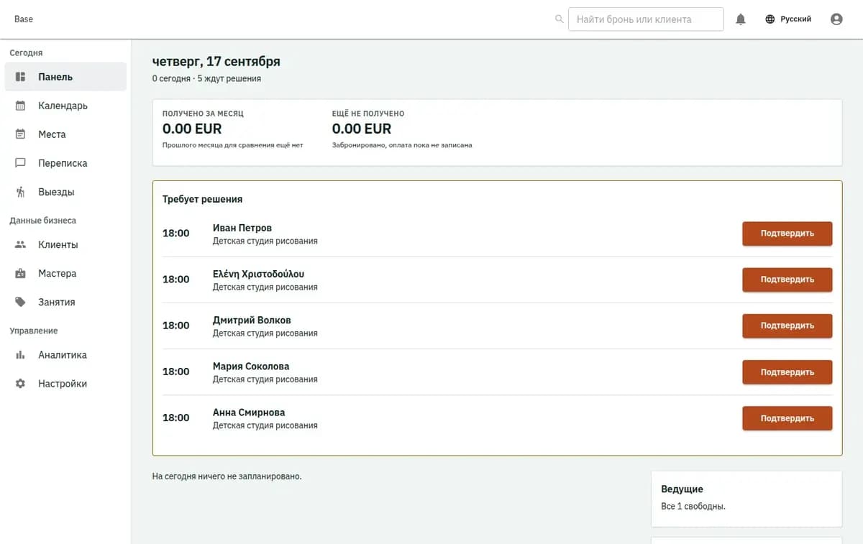Click the name Дмитрий Волков

pyautogui.click(x=252, y=320)
